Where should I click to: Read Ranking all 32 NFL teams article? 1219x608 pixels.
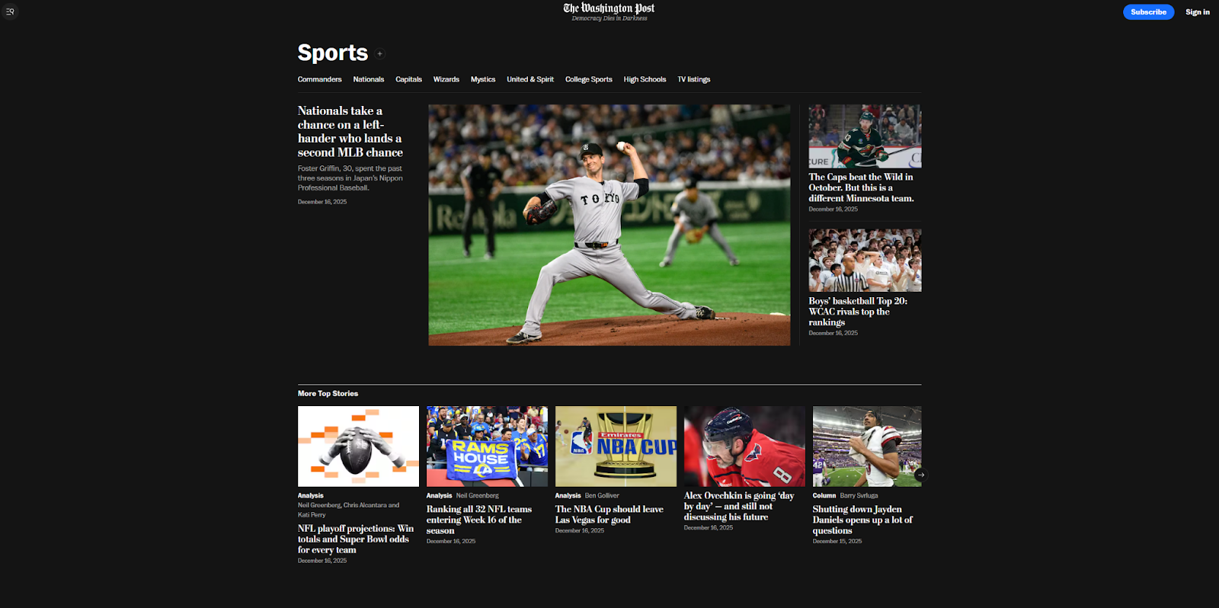(x=479, y=520)
